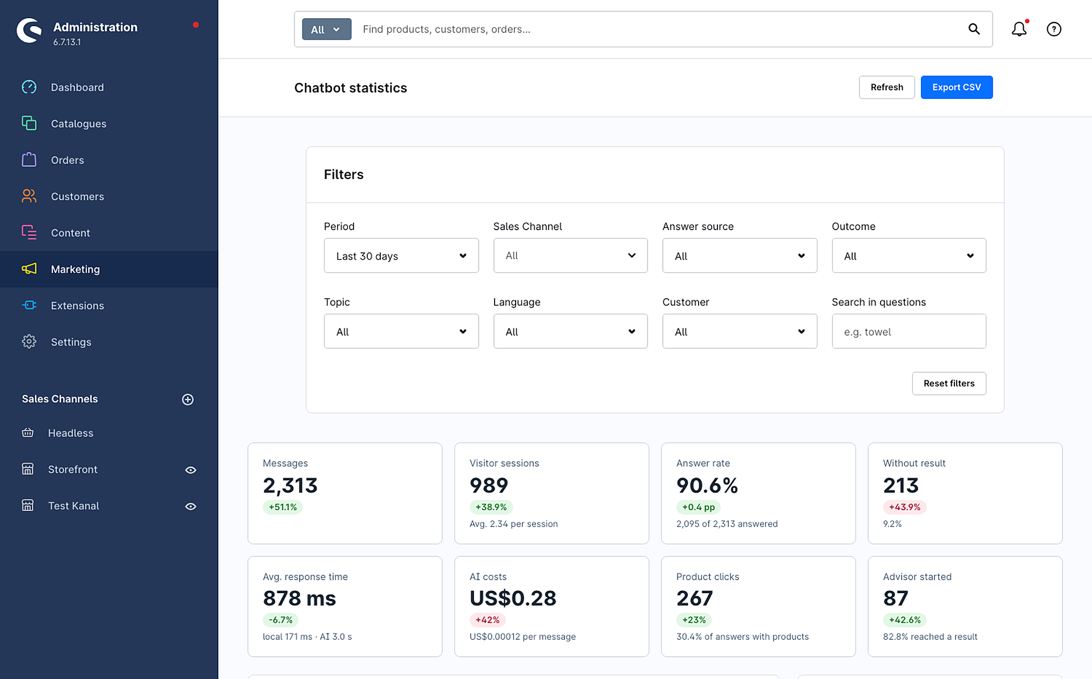This screenshot has height=679, width=1092.
Task: Click the Export CSV button
Action: 956,87
